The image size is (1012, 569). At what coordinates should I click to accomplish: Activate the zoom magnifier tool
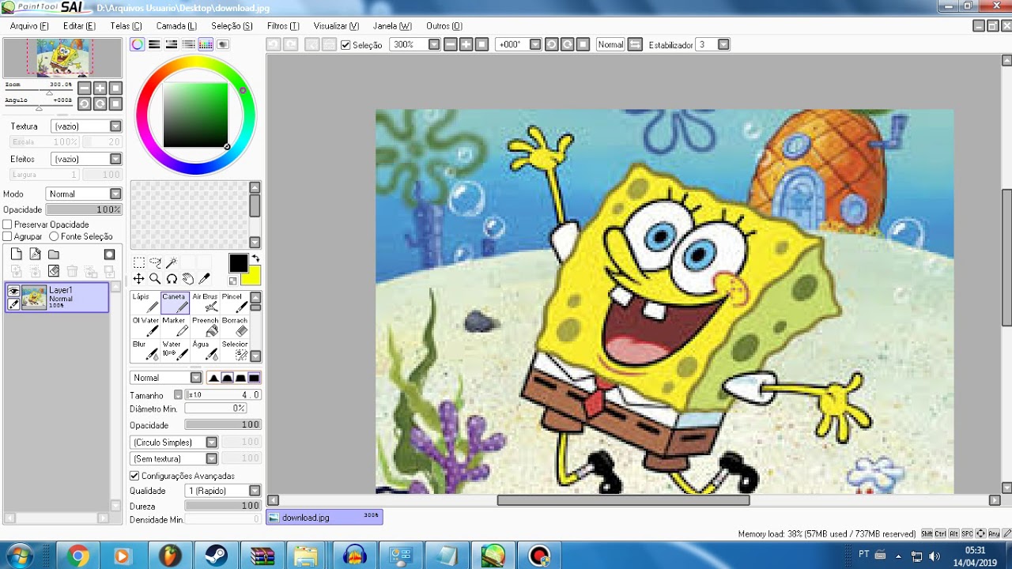(155, 279)
